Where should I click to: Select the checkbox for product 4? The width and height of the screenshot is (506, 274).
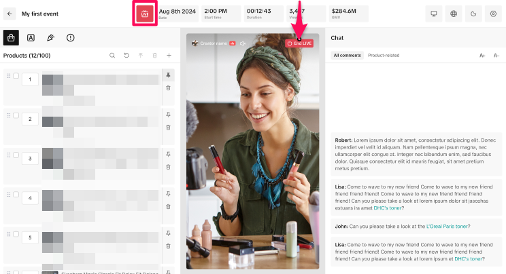click(16, 195)
